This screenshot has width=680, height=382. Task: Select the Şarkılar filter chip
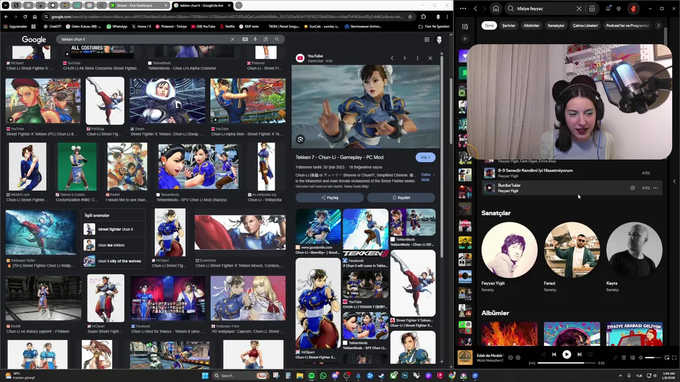pyautogui.click(x=509, y=25)
